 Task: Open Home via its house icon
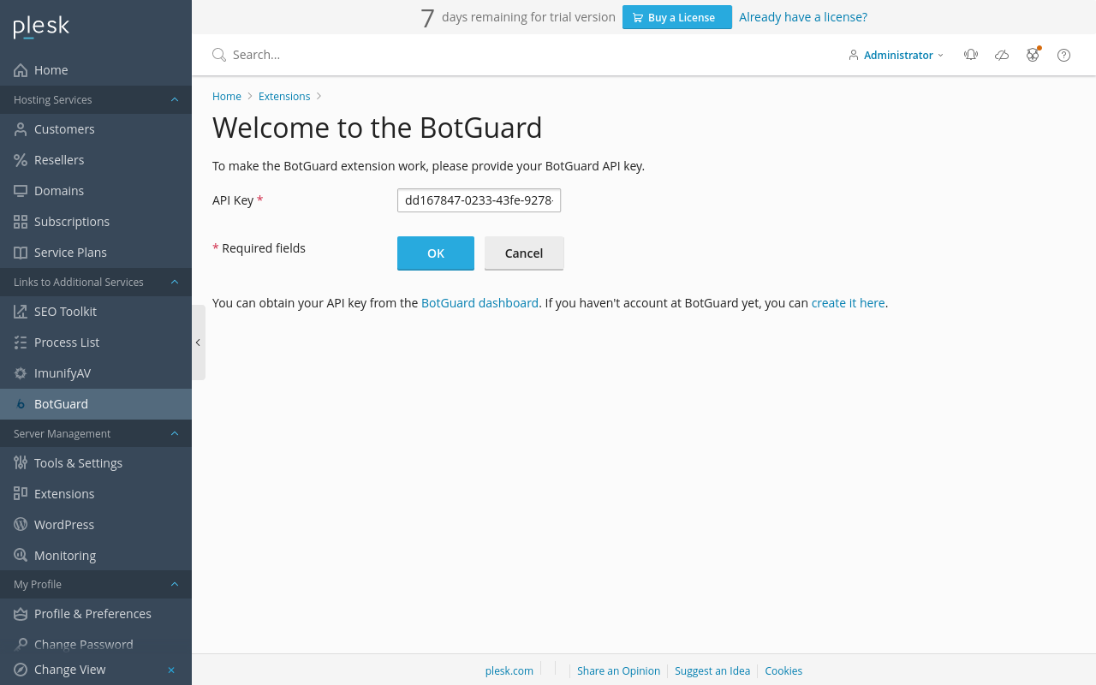tap(21, 70)
